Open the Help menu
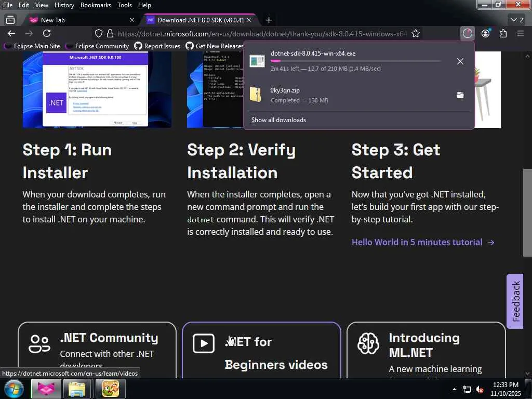The image size is (532, 399). coord(144,5)
